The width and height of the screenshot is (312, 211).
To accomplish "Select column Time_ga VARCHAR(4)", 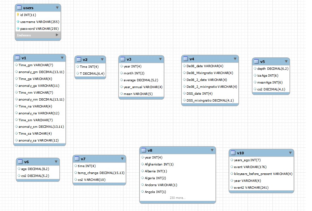I will click(39, 79).
